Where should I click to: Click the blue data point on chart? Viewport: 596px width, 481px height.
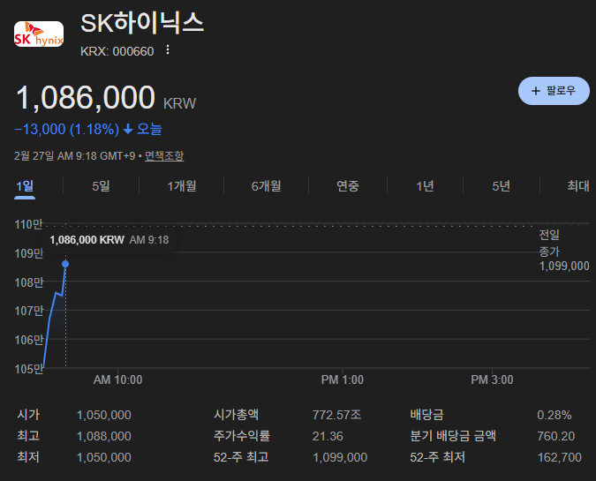click(x=65, y=264)
